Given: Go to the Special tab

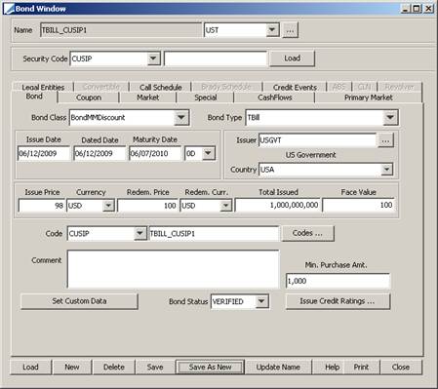Looking at the screenshot, I should point(206,97).
